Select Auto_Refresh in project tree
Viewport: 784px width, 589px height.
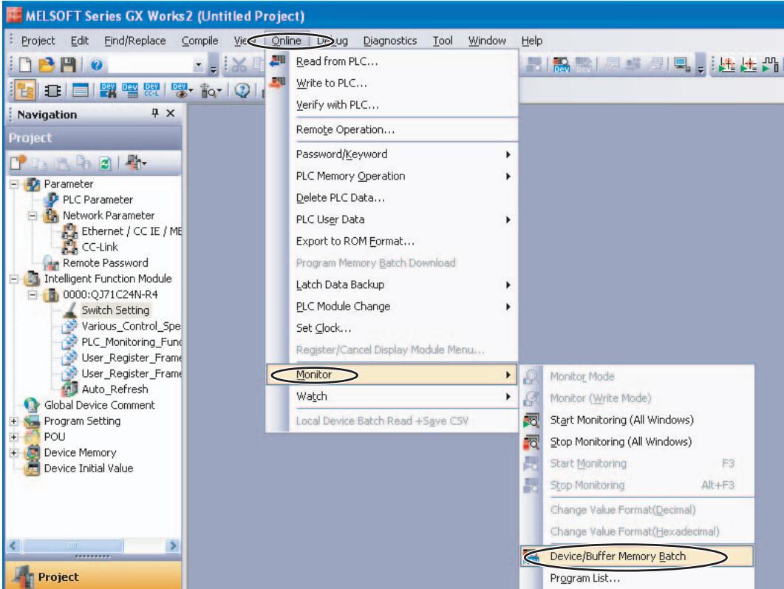pyautogui.click(x=115, y=389)
